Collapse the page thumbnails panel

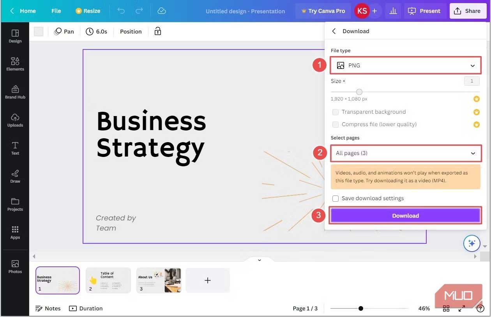[x=258, y=259]
